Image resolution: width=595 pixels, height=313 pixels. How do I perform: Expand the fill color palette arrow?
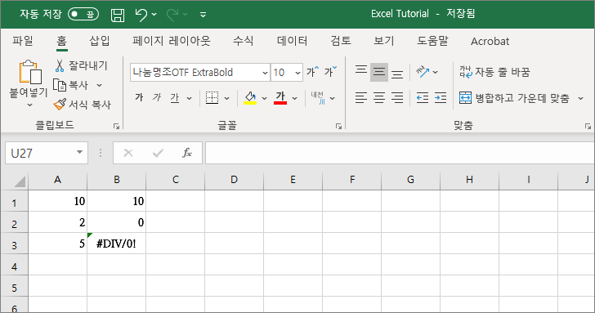tap(264, 99)
